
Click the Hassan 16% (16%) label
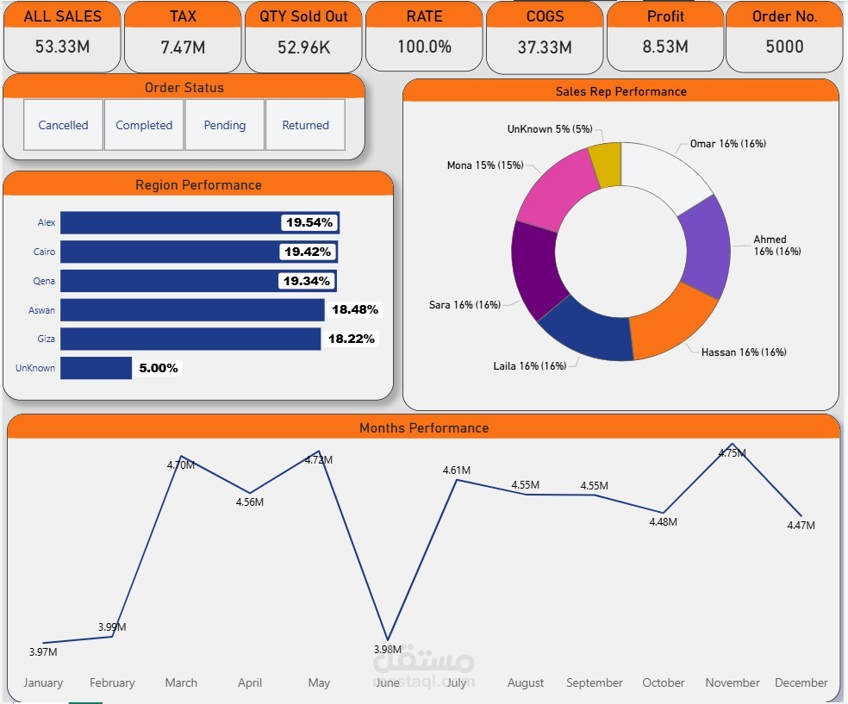744,352
